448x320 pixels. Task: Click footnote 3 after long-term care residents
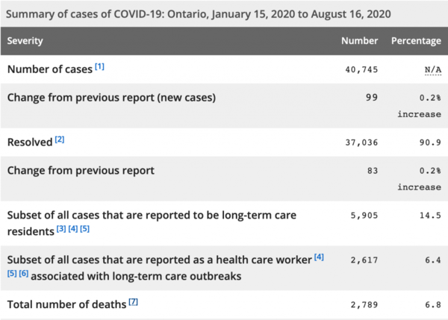pyautogui.click(x=62, y=228)
